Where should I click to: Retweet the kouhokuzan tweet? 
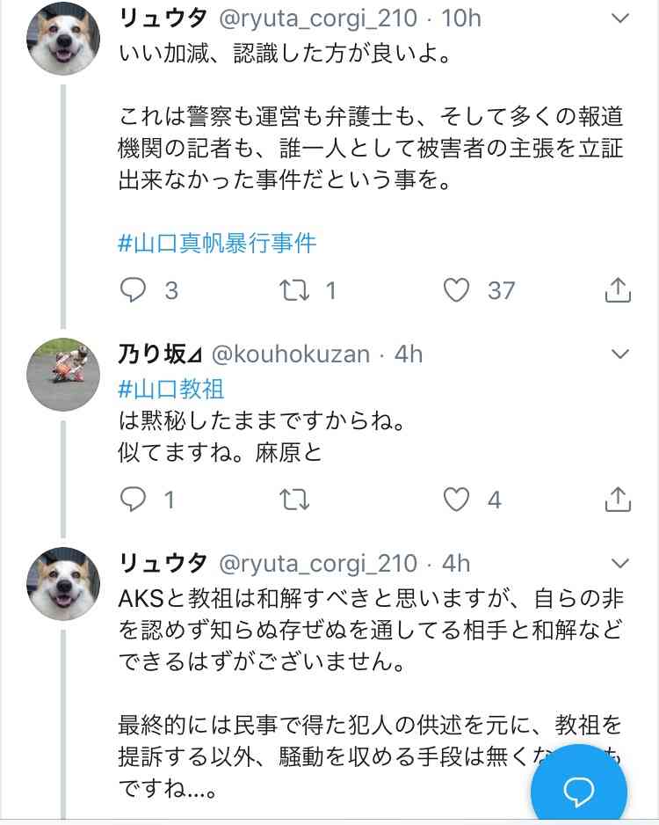point(293,500)
